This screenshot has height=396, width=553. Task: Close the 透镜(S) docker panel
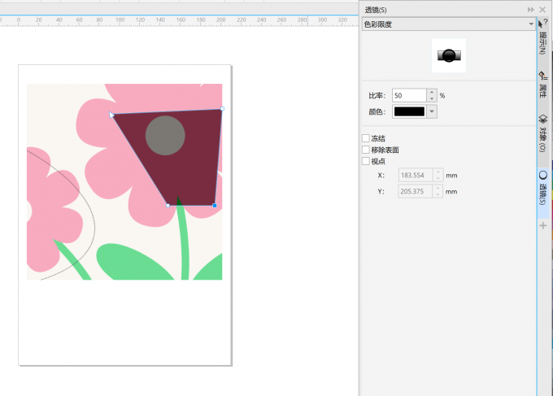point(542,10)
